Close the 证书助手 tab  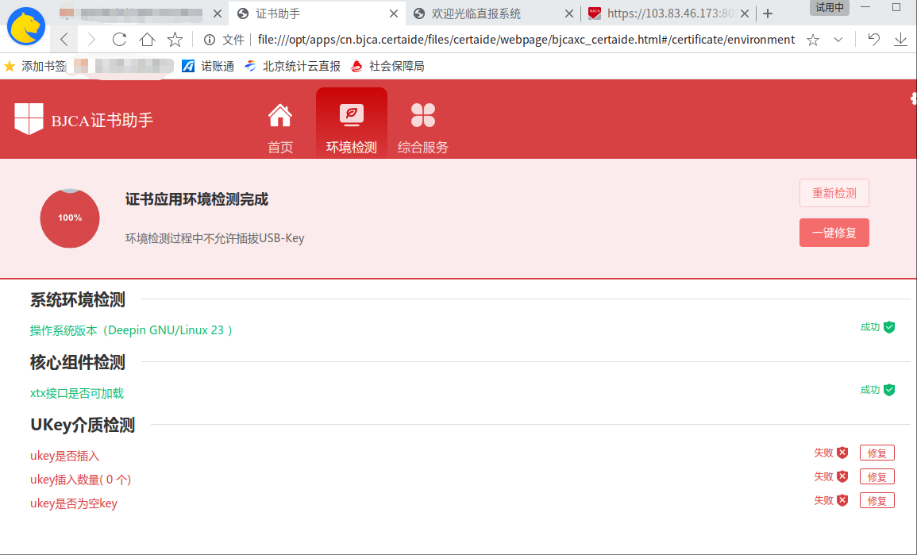pos(394,13)
